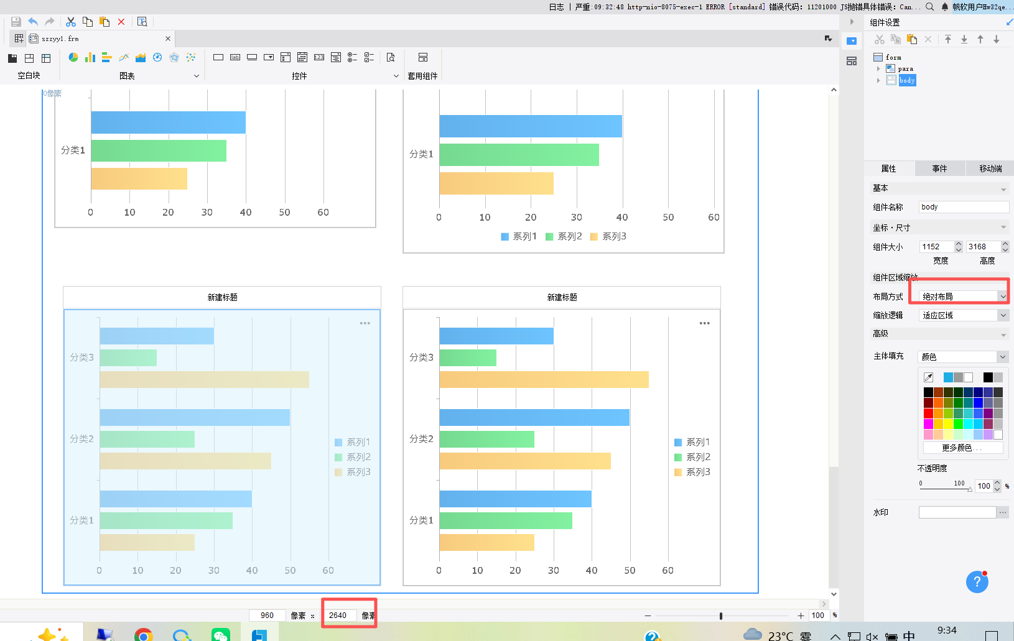This screenshot has width=1014, height=641.
Task: Click the opacity slider handle
Action: pos(970,489)
